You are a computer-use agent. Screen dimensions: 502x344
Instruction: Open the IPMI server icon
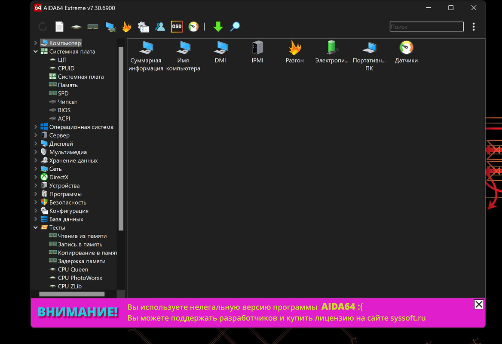[x=257, y=52]
